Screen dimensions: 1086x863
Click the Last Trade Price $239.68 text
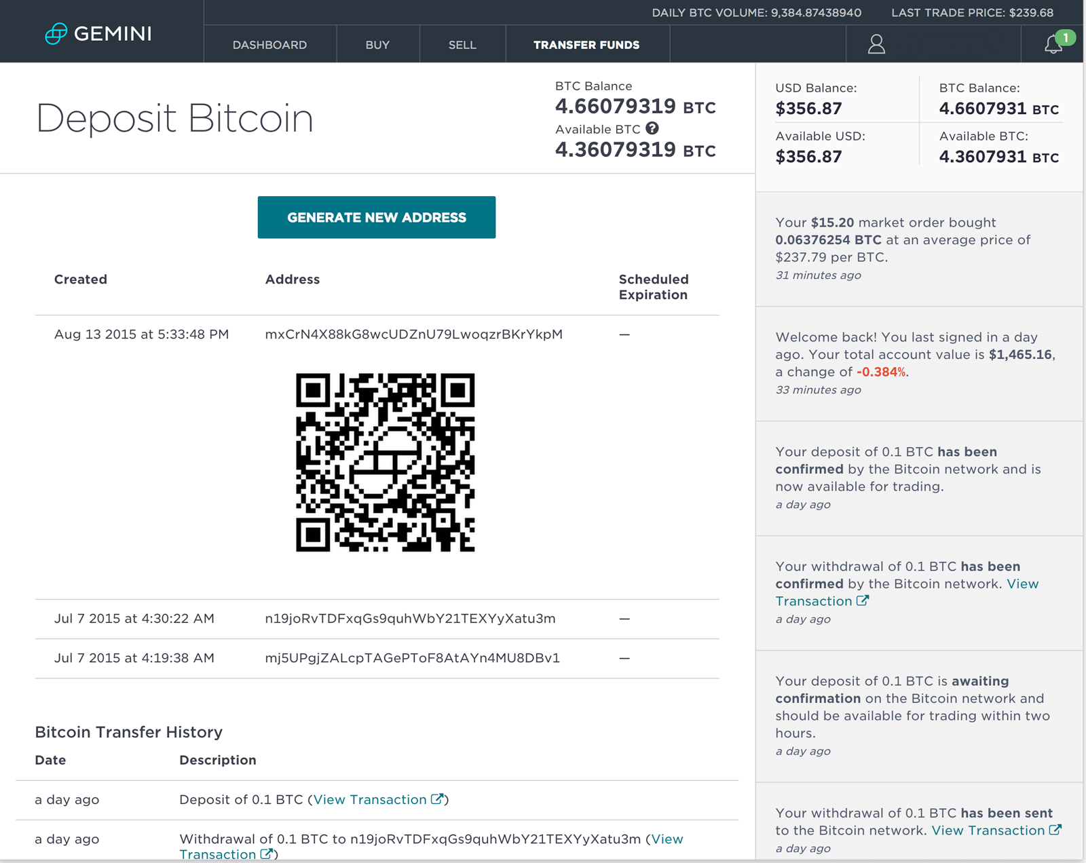click(x=973, y=13)
